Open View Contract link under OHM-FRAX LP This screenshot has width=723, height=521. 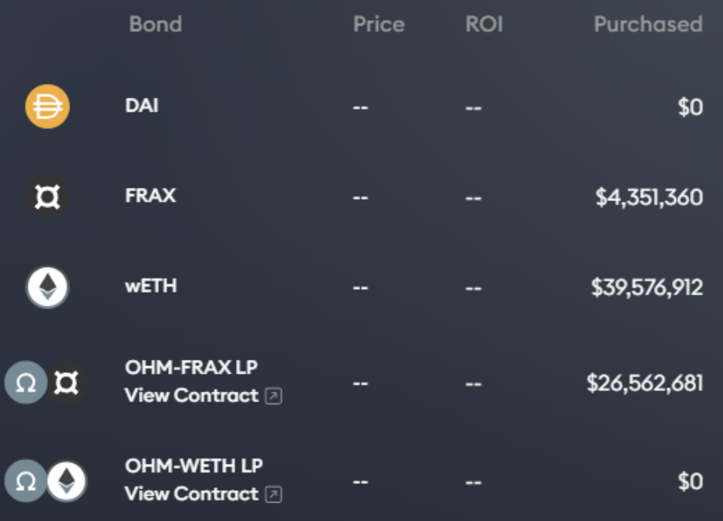(191, 395)
